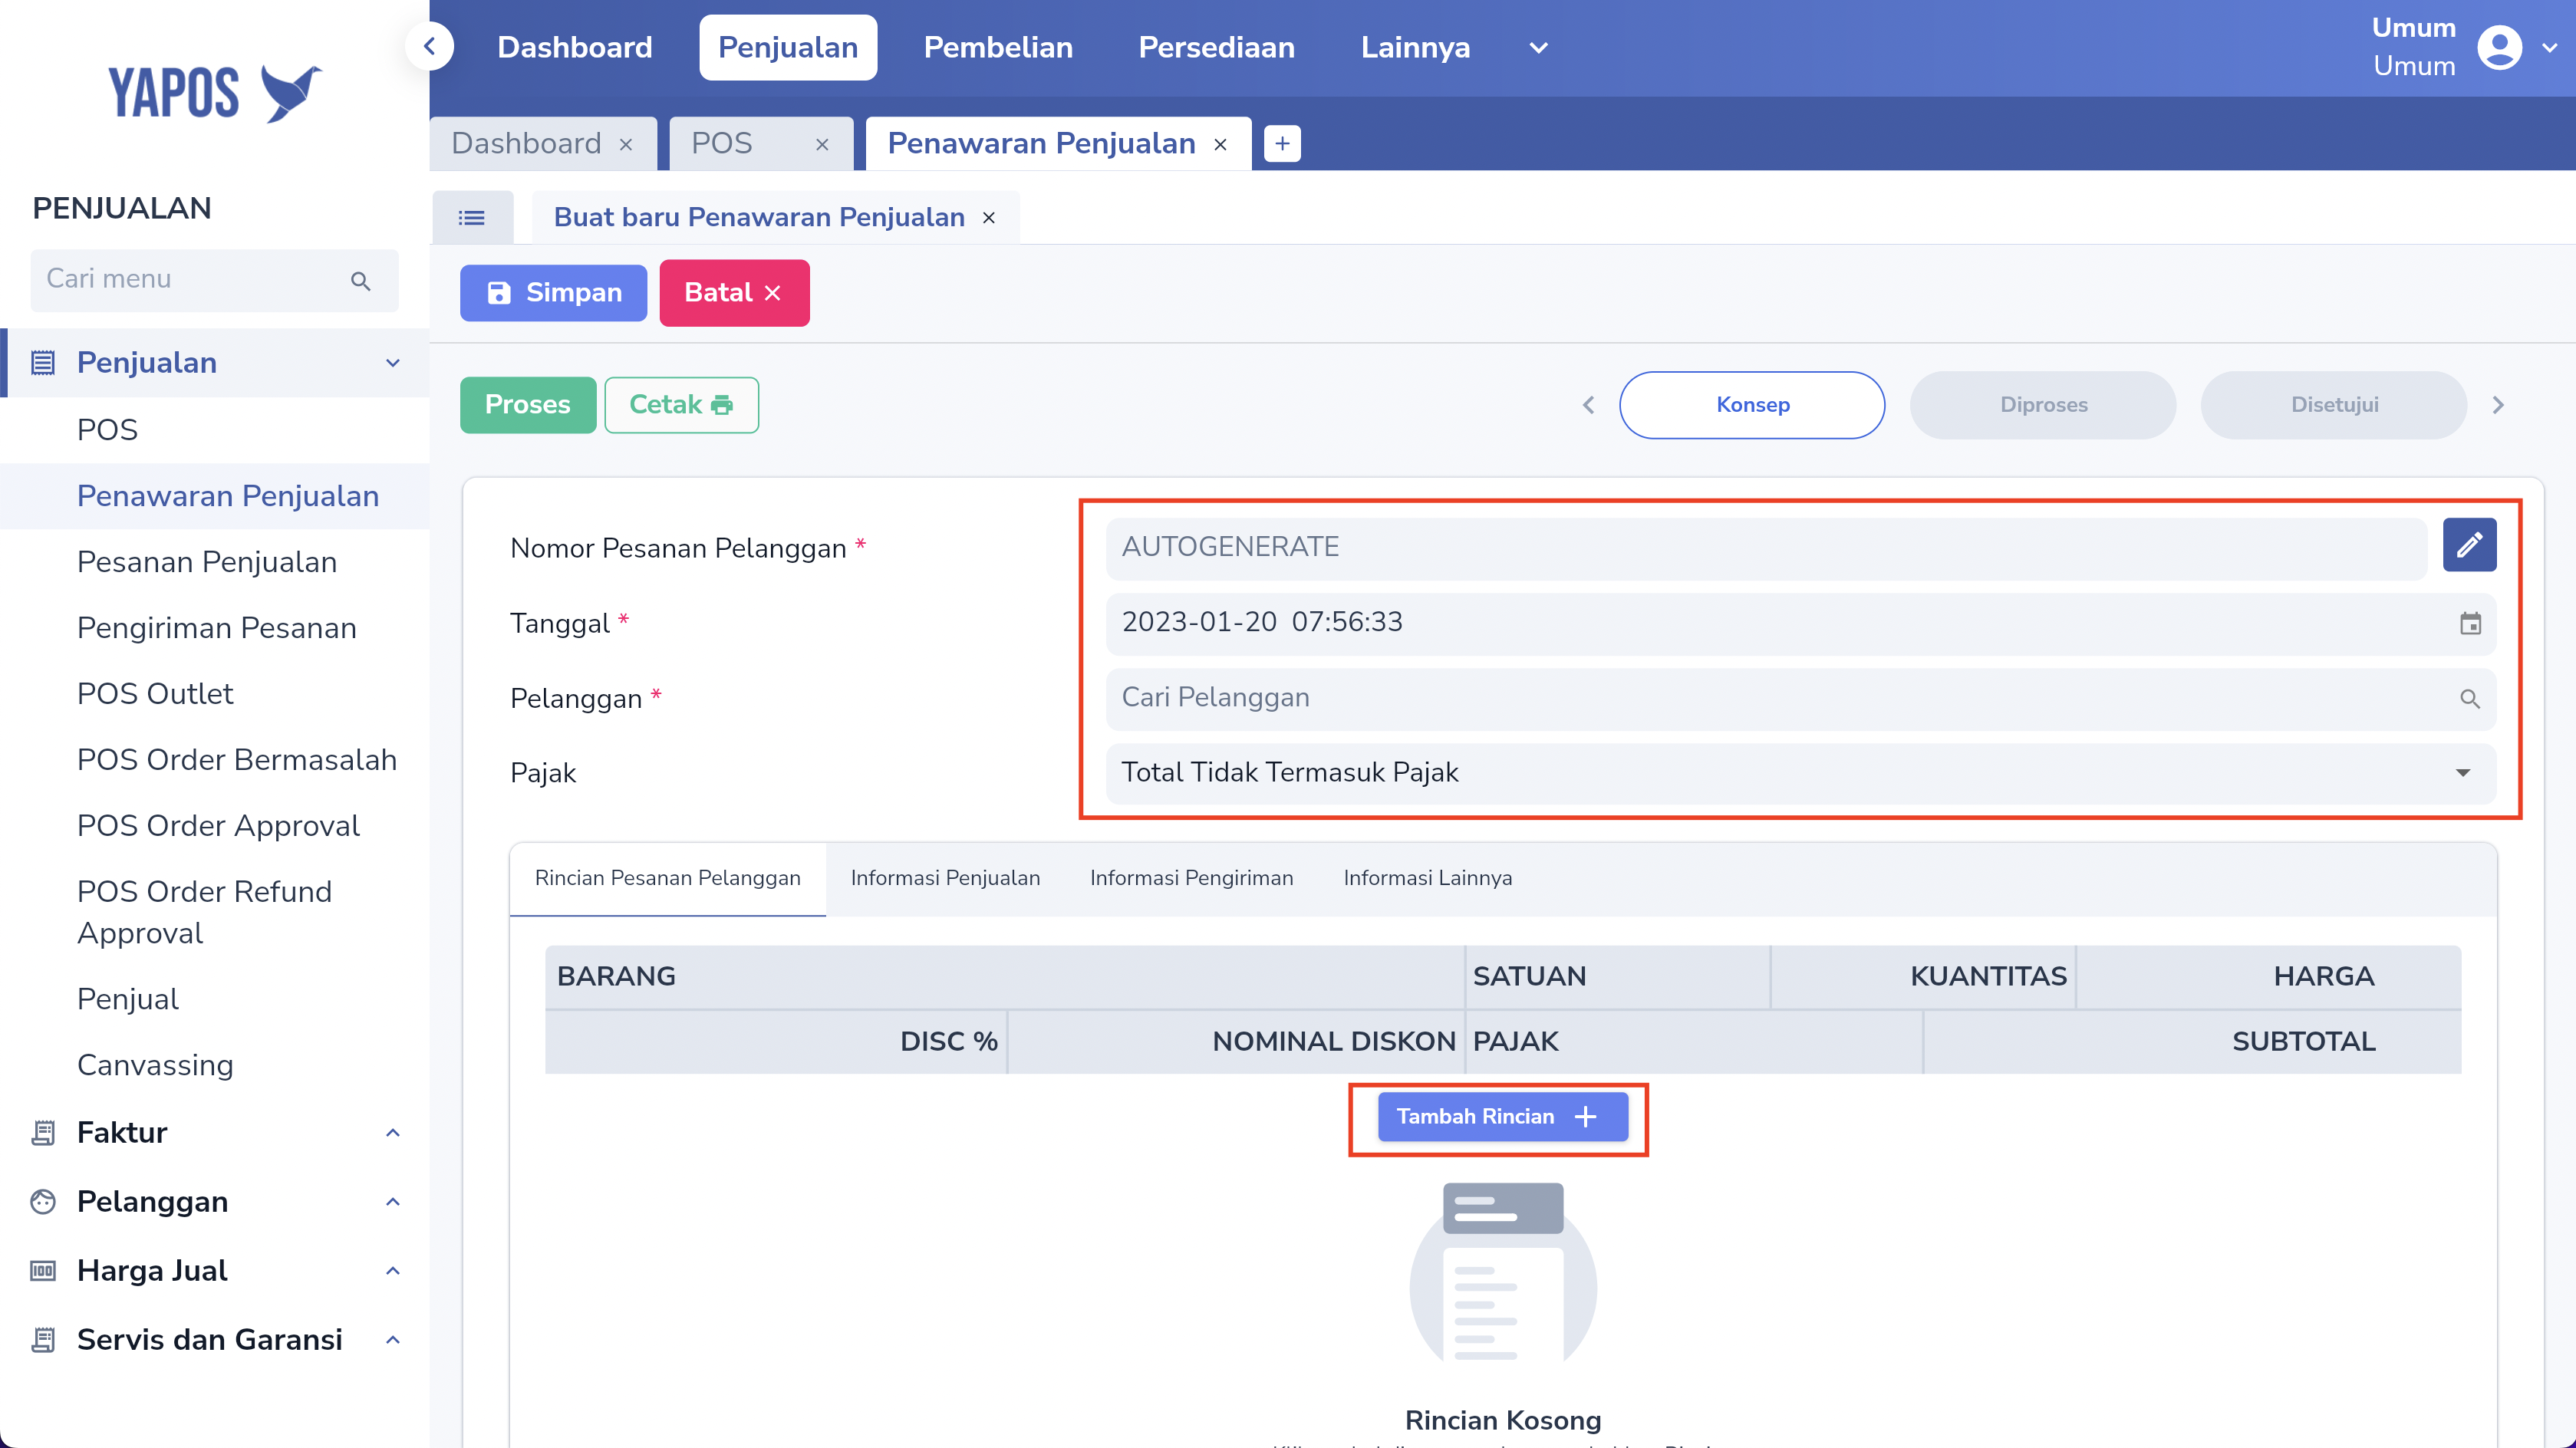Switch to Informasi Pengiriman tab
2576x1448 pixels.
coord(1191,878)
